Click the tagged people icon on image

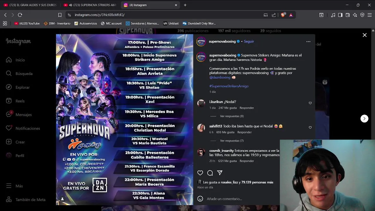pos(62,199)
